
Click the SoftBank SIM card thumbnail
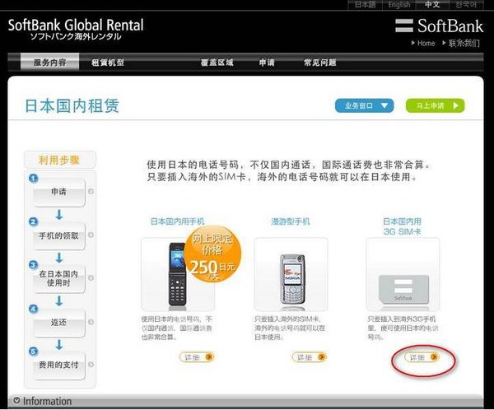click(x=403, y=274)
